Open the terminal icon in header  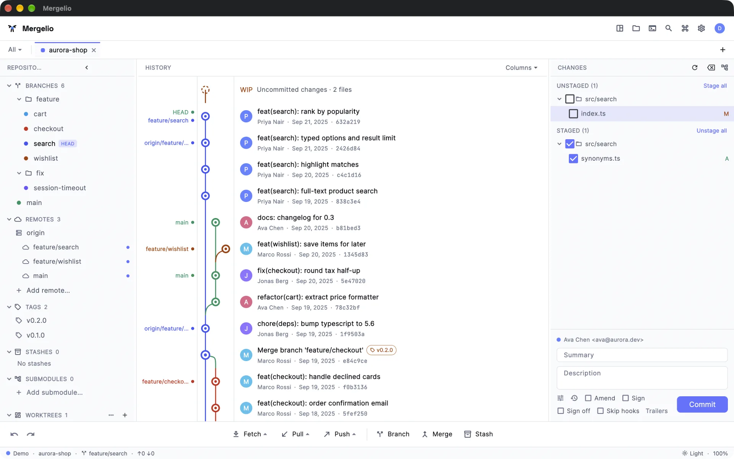pos(653,28)
